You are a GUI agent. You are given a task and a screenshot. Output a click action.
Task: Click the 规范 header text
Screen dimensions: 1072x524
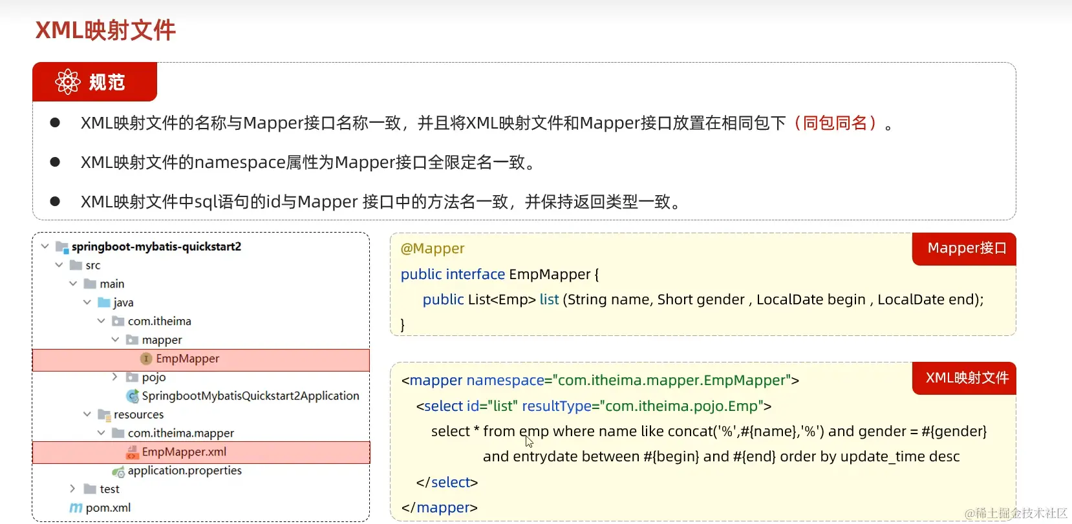(x=107, y=83)
